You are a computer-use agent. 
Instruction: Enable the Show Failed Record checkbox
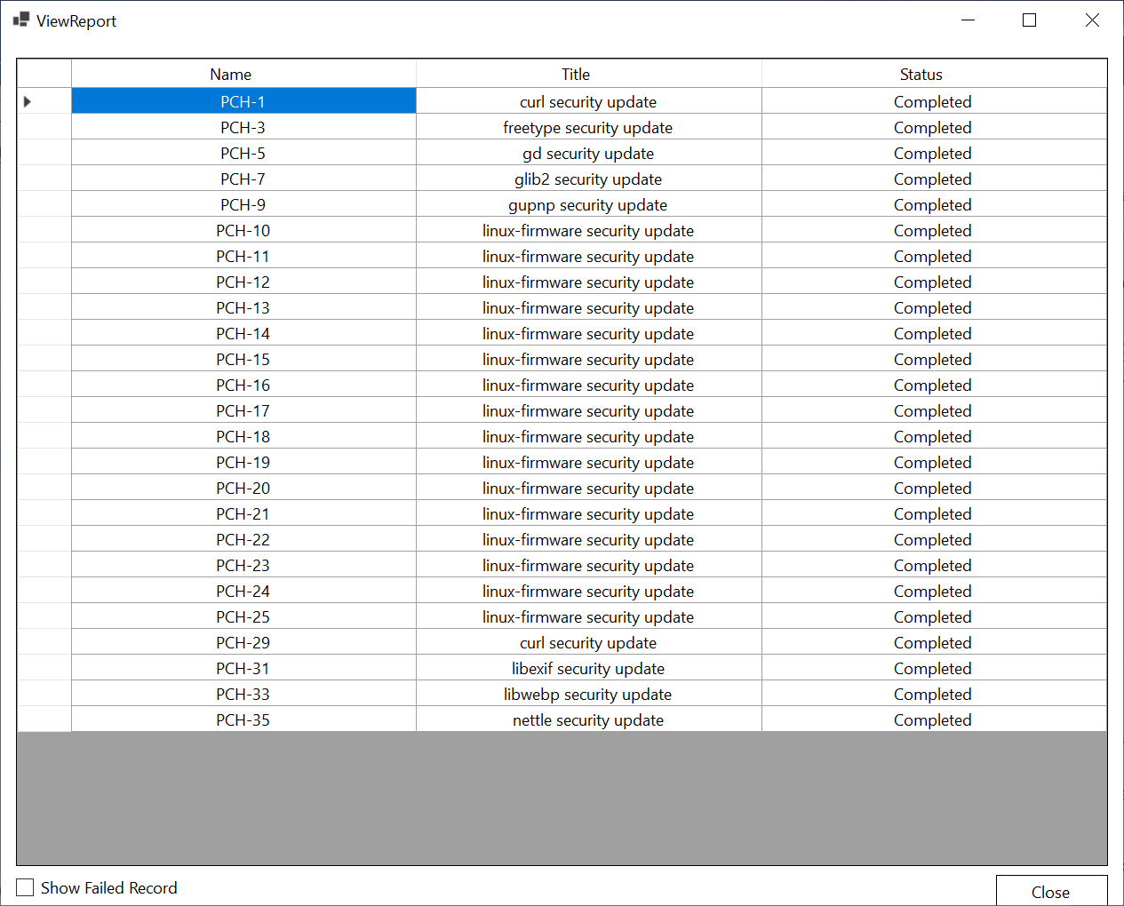click(x=26, y=887)
